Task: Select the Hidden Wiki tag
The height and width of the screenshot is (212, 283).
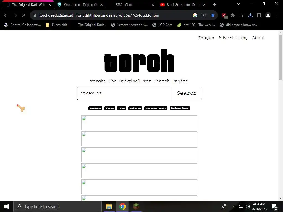Action: pos(180,108)
